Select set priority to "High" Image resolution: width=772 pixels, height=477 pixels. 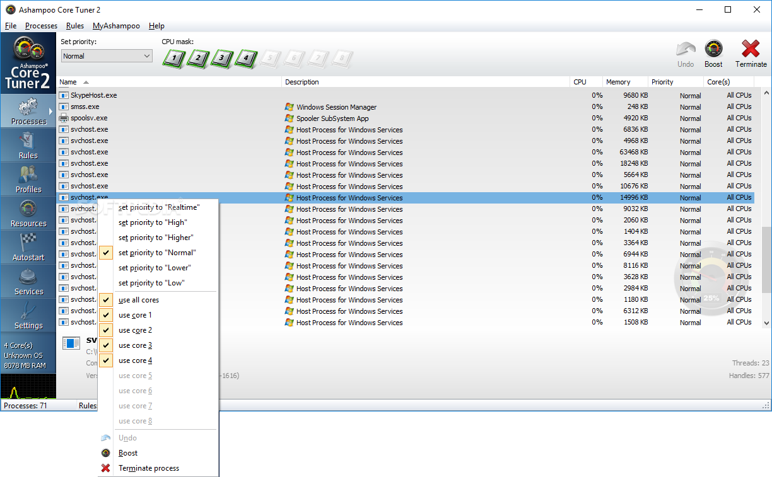pos(158,222)
